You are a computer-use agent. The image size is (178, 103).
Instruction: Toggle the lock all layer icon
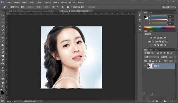(160, 61)
